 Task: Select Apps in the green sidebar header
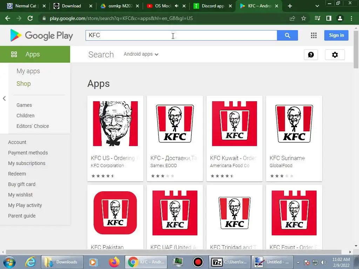click(35, 54)
